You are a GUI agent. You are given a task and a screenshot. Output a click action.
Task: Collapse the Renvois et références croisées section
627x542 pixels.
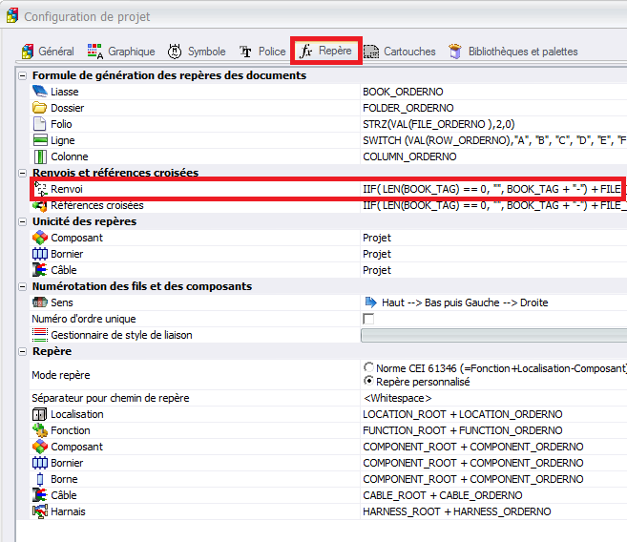tap(23, 173)
